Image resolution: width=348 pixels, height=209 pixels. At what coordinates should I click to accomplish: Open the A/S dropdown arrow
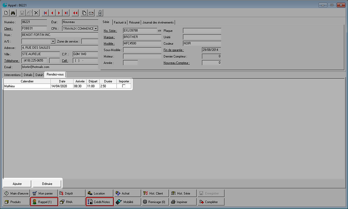(x=53, y=41)
